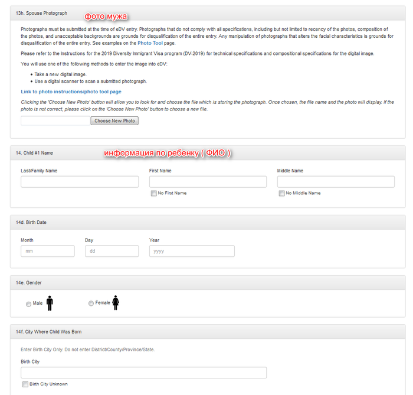
Task: Check the No First Name checkbox
Action: 153,193
